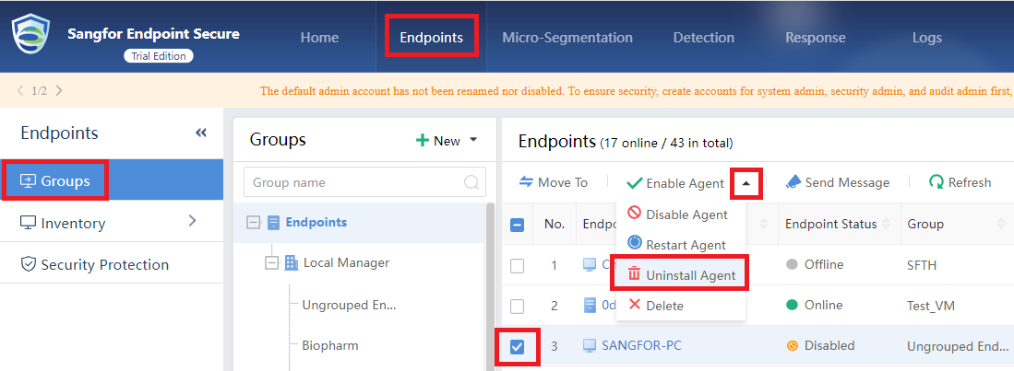1014x371 pixels.
Task: Click the Group name search field
Action: tap(364, 182)
